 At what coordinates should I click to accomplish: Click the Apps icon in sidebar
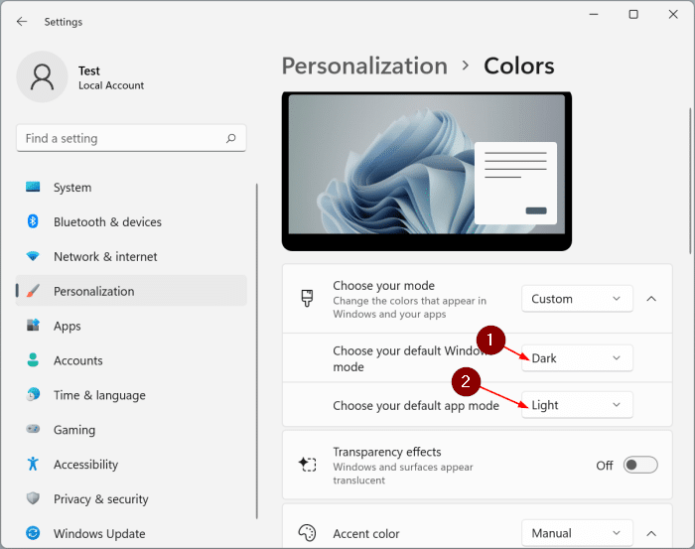(33, 326)
